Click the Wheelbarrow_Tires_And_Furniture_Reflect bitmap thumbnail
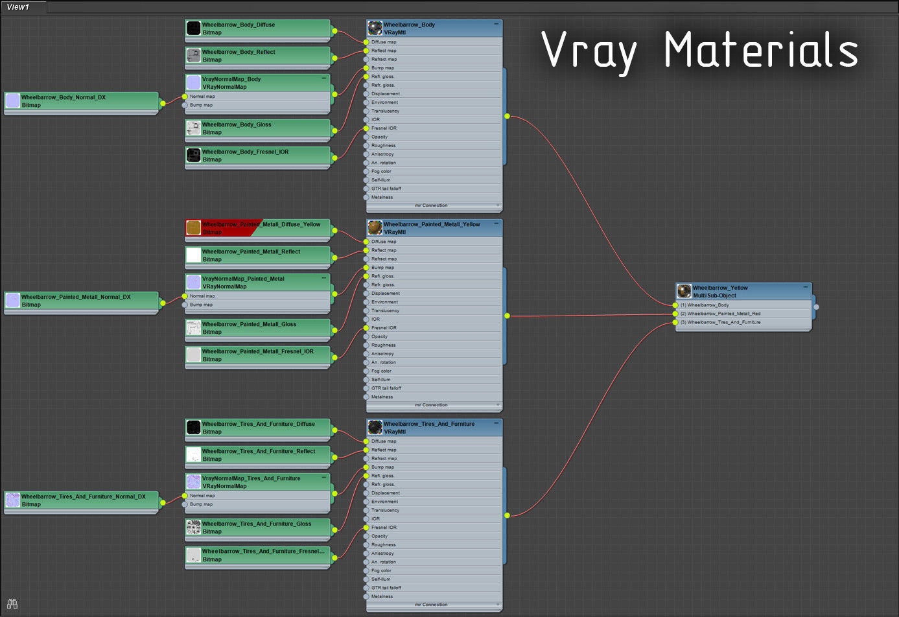This screenshot has width=899, height=617. (193, 455)
